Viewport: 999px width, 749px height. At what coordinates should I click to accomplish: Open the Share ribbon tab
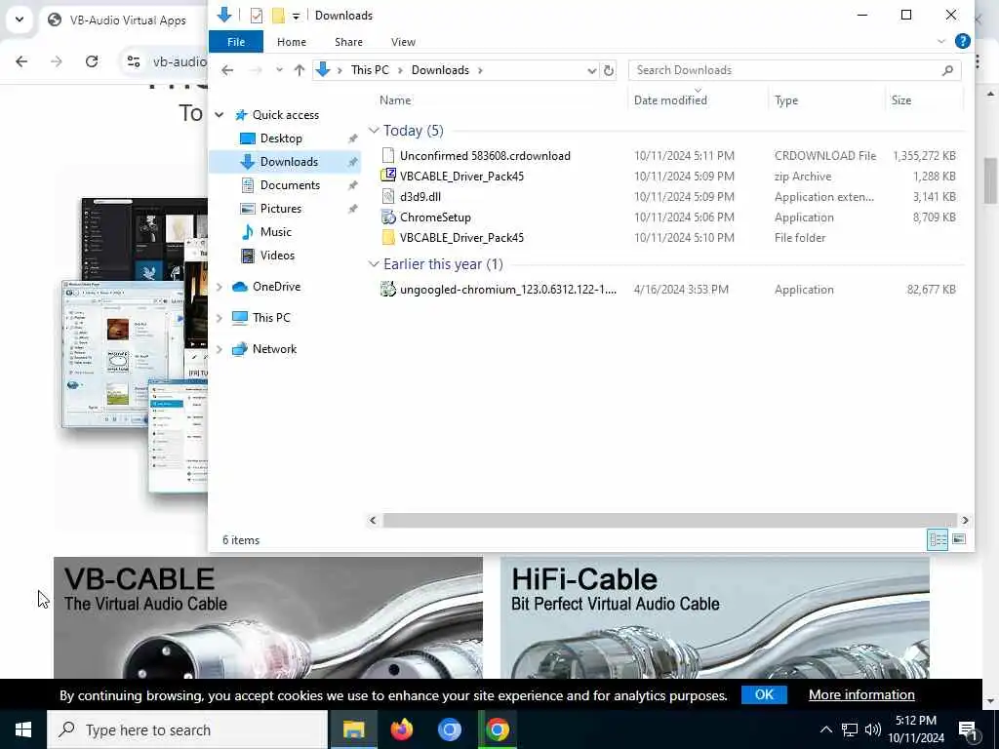click(348, 41)
